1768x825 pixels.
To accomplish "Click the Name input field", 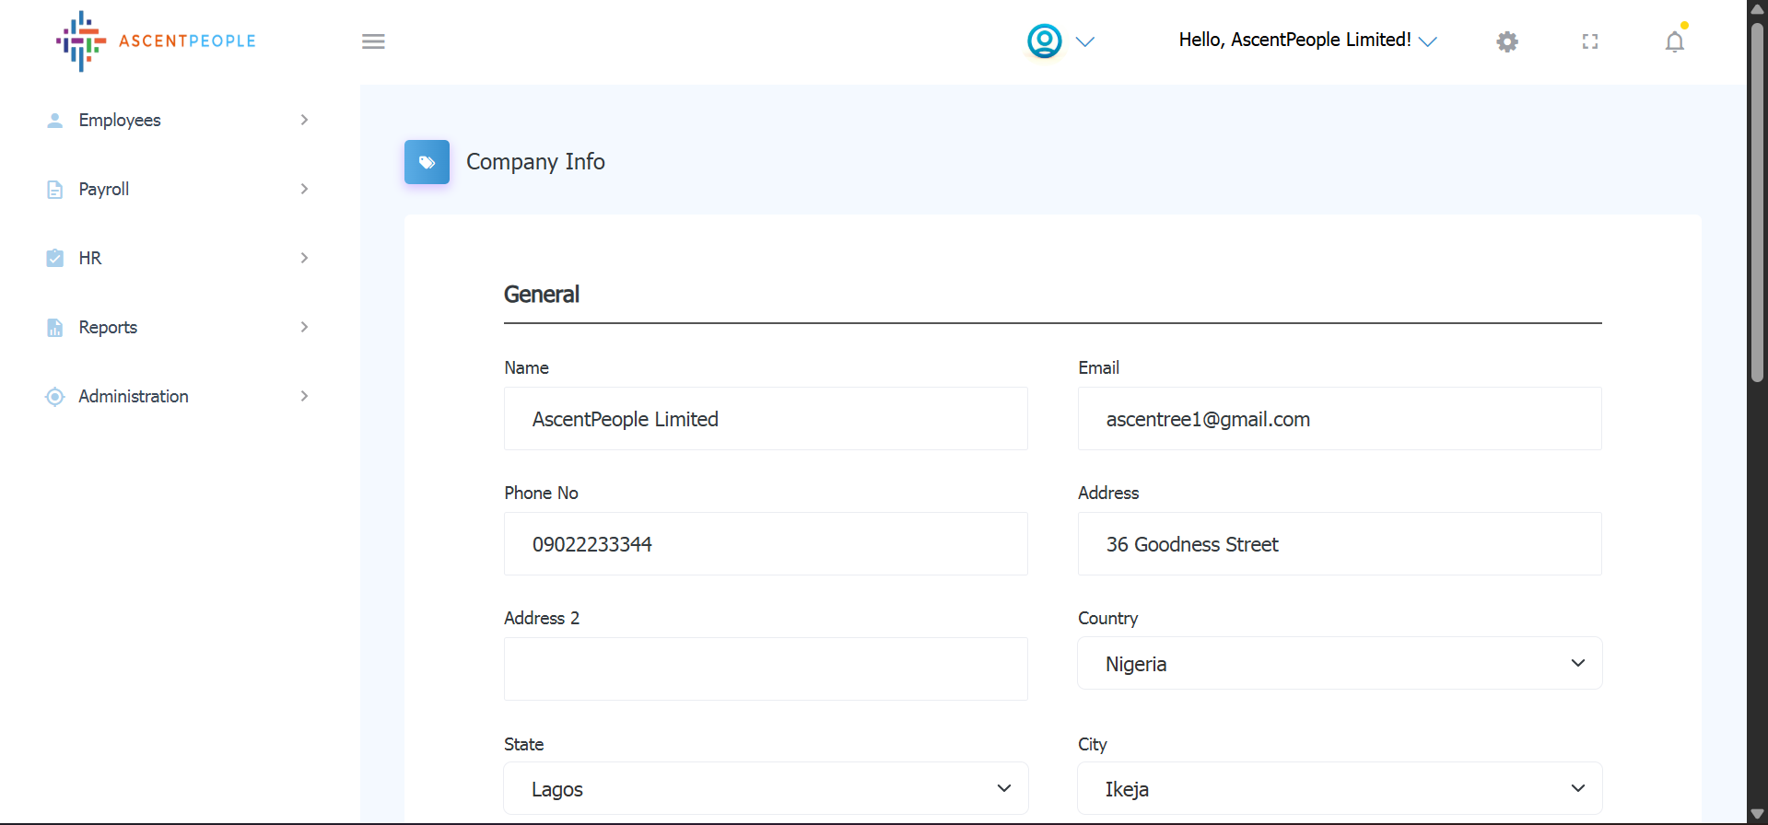I will point(765,419).
